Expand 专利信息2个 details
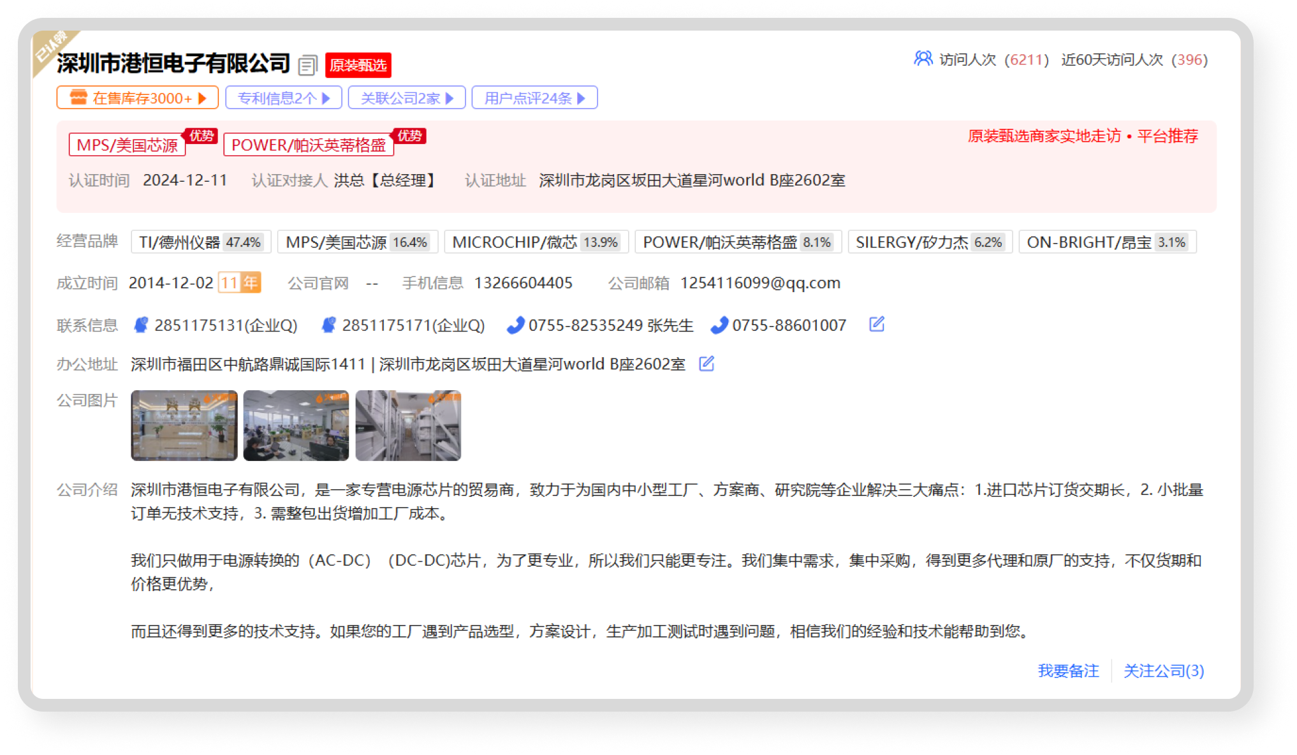This screenshot has width=1297, height=755. point(284,98)
